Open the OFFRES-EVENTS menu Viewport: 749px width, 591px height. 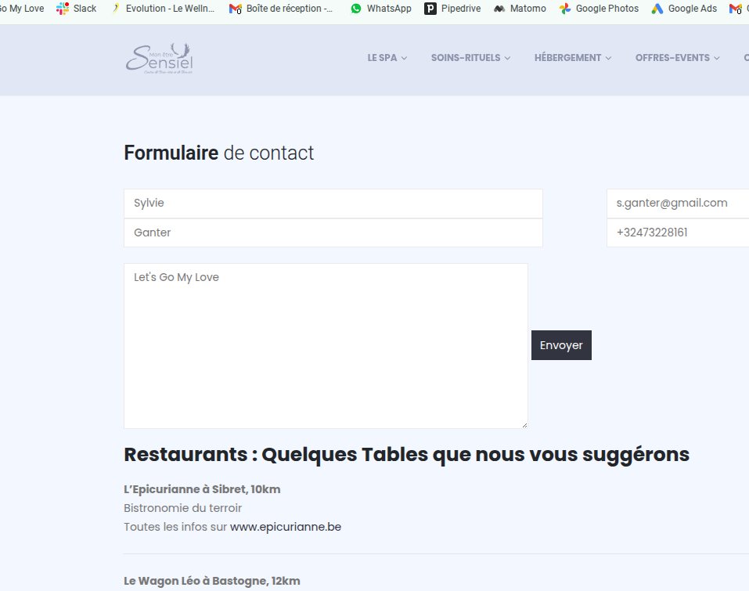677,58
